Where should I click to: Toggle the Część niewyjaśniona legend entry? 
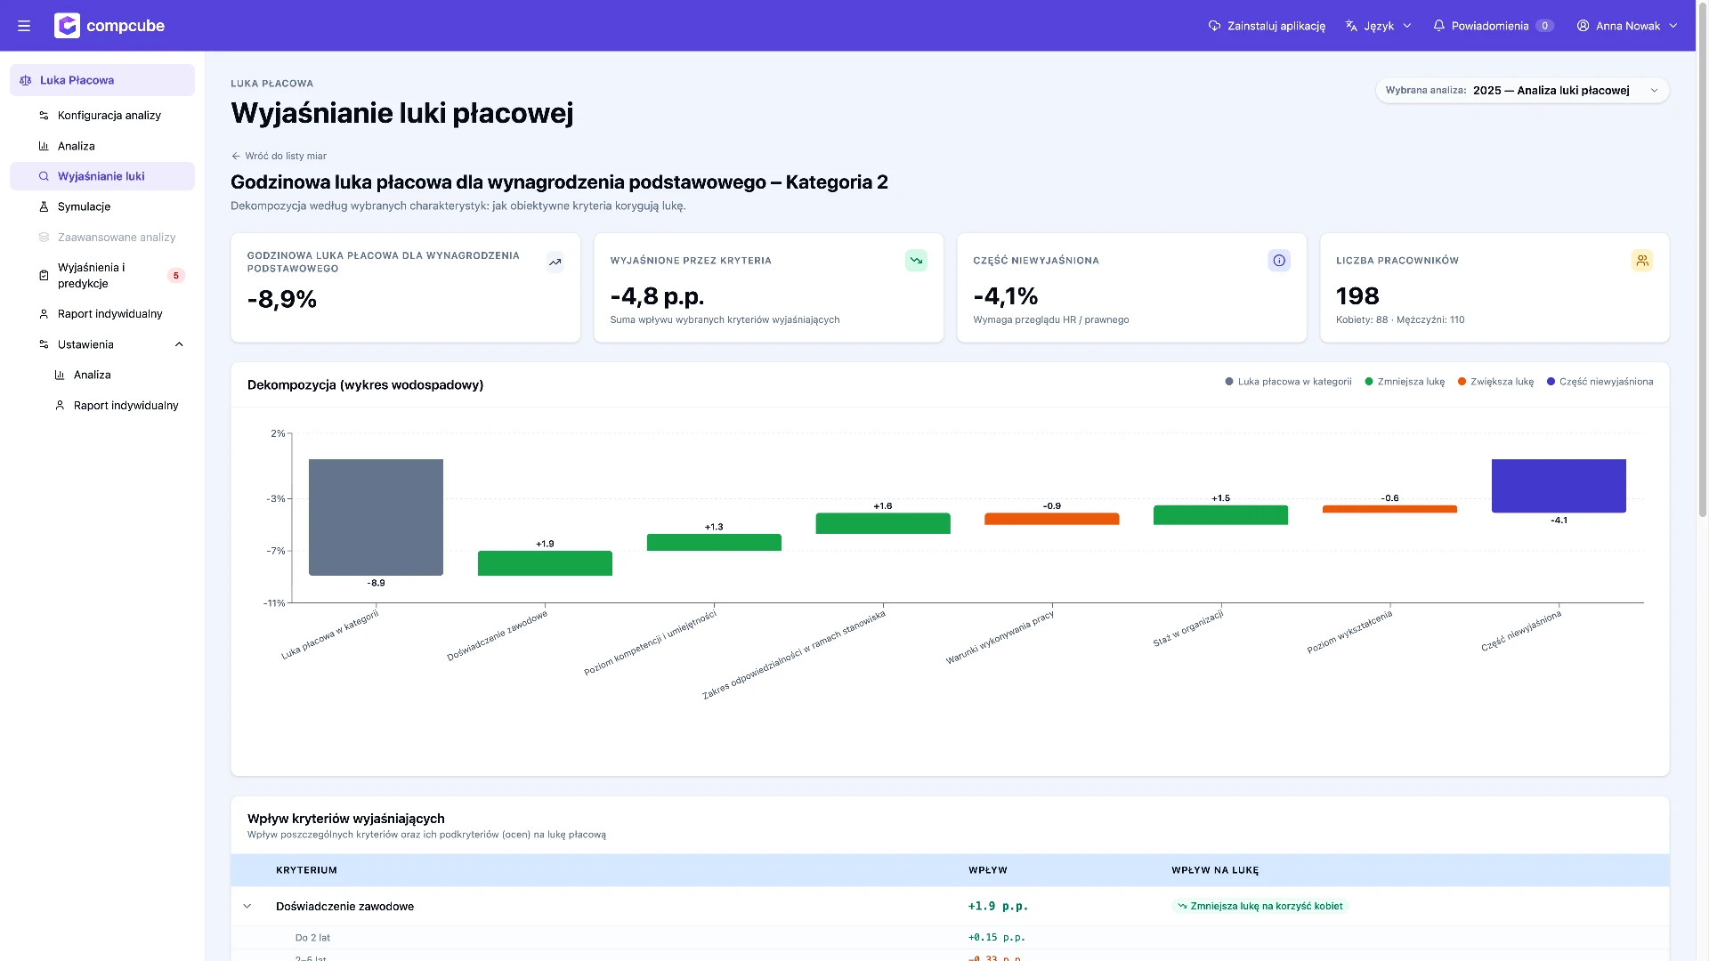[x=1600, y=382]
